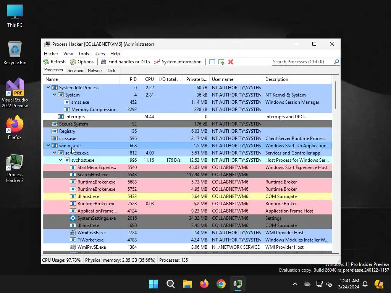Open the View menu
The image size is (391, 293).
coord(68,53)
